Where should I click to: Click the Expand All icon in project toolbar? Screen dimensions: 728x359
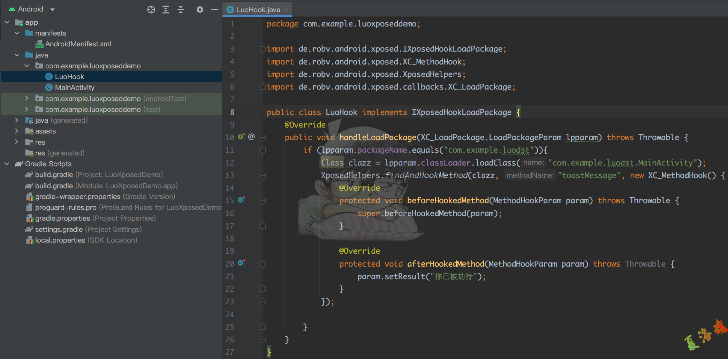coord(166,10)
